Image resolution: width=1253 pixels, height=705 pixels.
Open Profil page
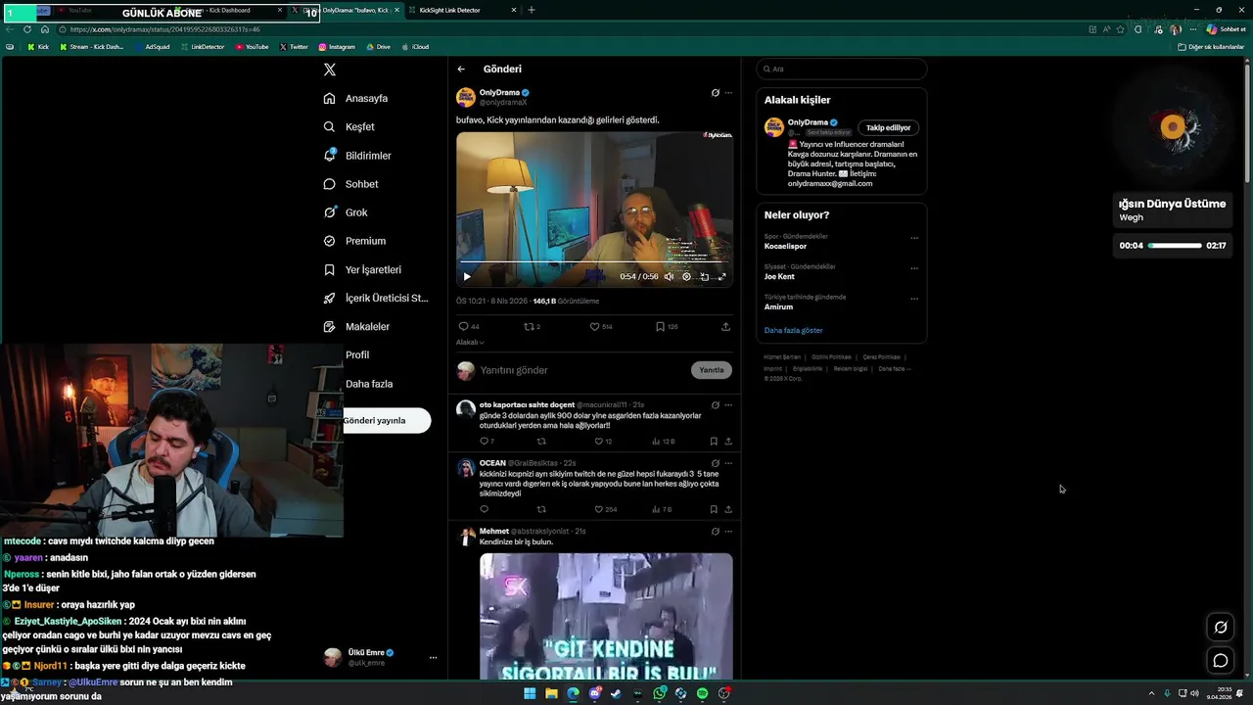357,354
